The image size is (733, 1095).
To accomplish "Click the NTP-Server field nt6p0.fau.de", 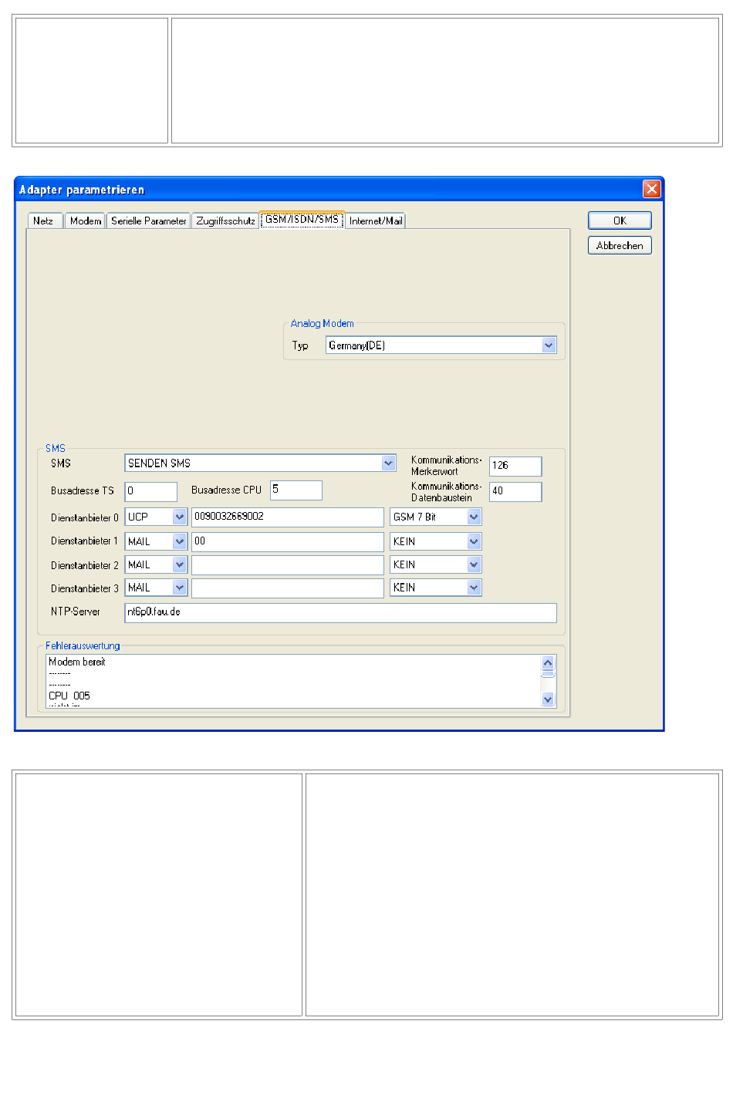I will pos(340,612).
